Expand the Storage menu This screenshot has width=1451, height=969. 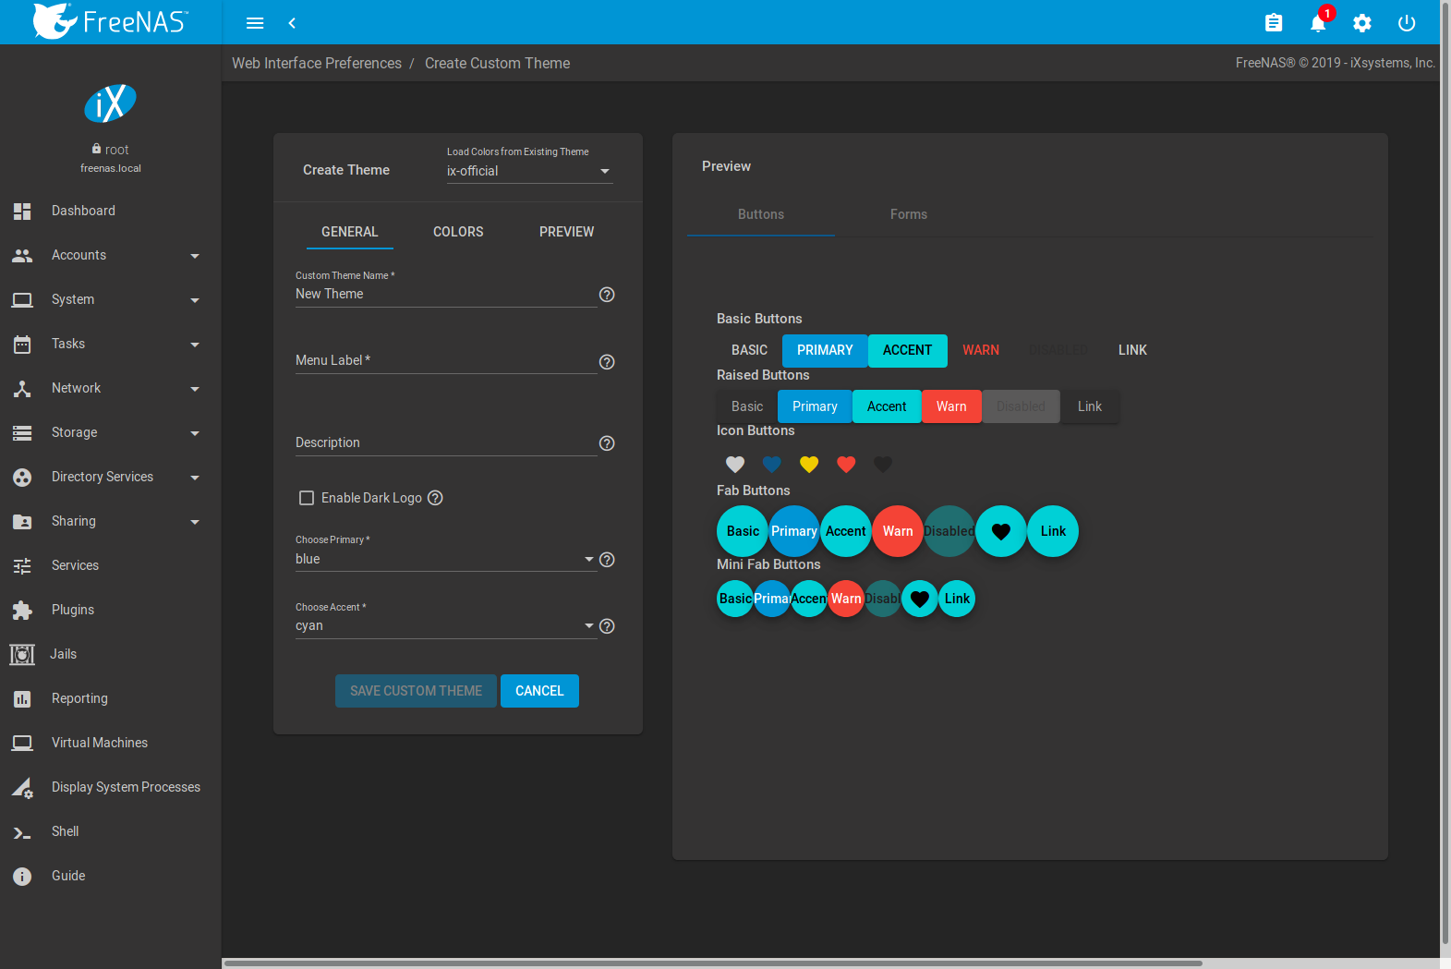point(111,432)
